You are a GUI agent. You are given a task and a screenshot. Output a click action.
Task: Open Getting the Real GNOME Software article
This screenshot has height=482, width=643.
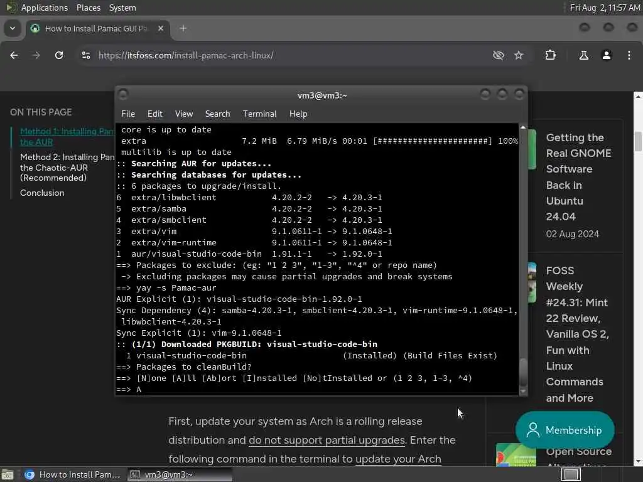click(578, 177)
